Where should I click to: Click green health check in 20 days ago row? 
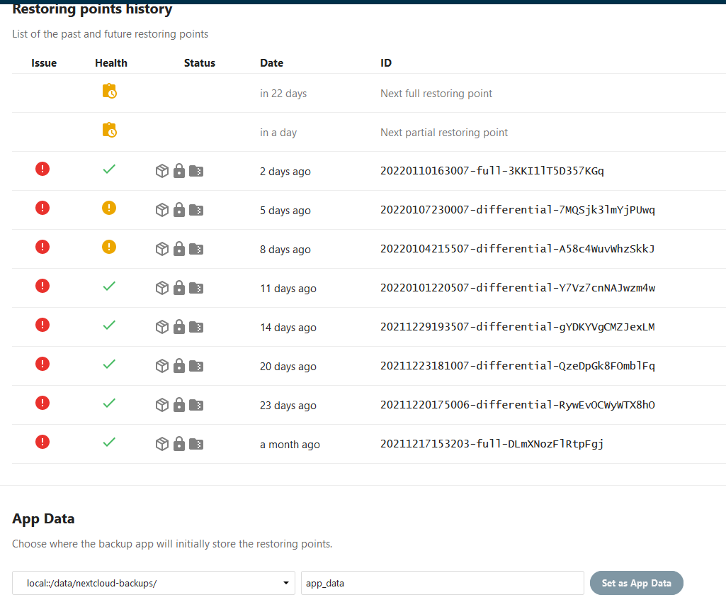point(109,364)
